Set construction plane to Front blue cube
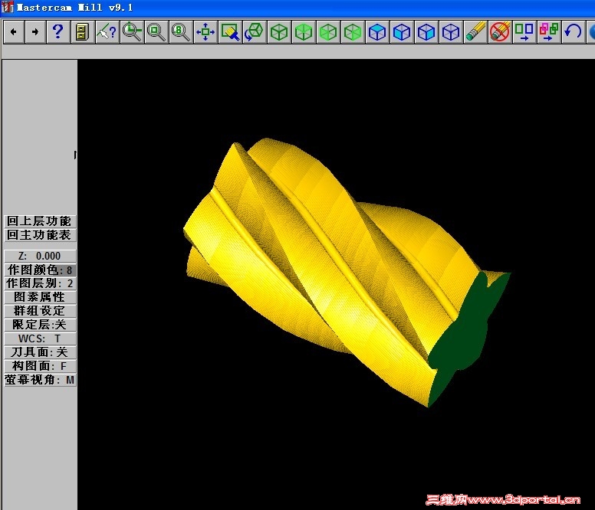This screenshot has width=595, height=510. point(402,32)
